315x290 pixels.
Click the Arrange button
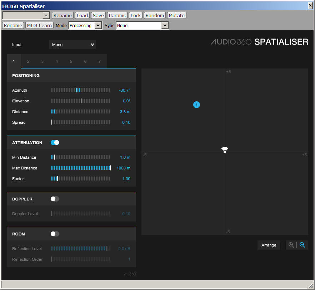269,245
